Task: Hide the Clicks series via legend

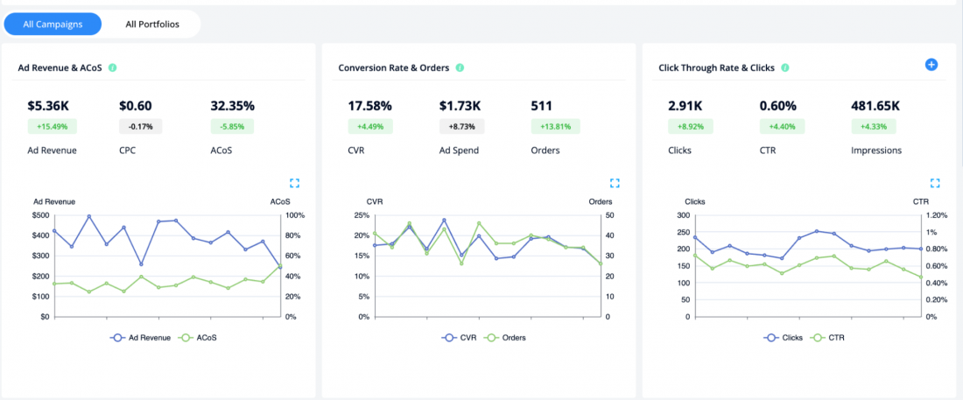Action: coord(784,337)
